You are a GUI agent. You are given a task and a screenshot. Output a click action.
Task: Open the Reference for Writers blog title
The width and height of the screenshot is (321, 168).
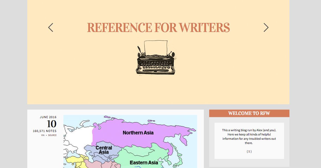(x=158, y=28)
